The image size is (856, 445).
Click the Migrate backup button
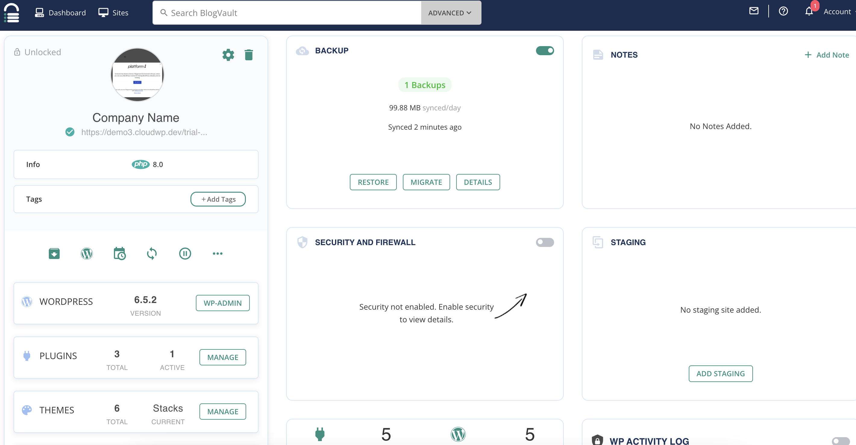[x=426, y=182]
